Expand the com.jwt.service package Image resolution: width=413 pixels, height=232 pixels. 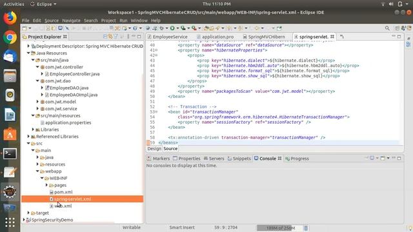click(x=37, y=108)
